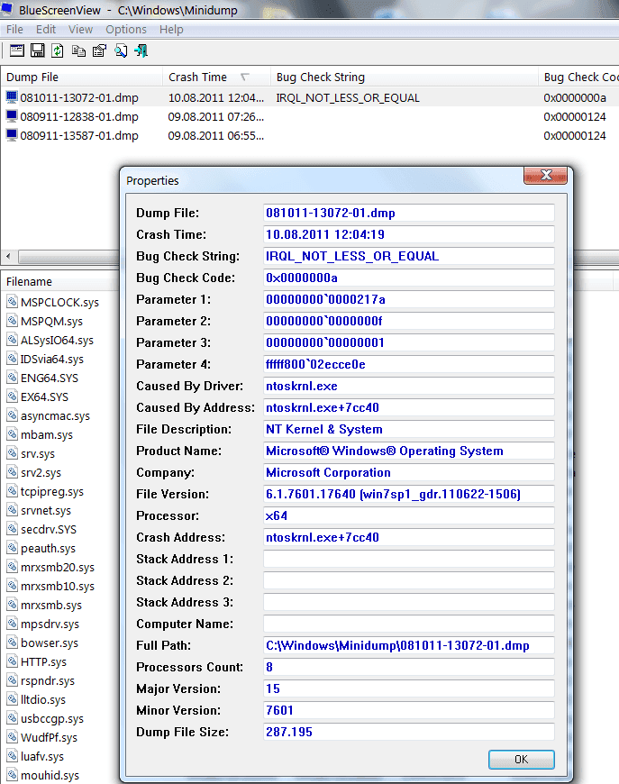Viewport: 619px width, 784px height.
Task: Select usbccgp.sys in driver list
Action: [52, 718]
